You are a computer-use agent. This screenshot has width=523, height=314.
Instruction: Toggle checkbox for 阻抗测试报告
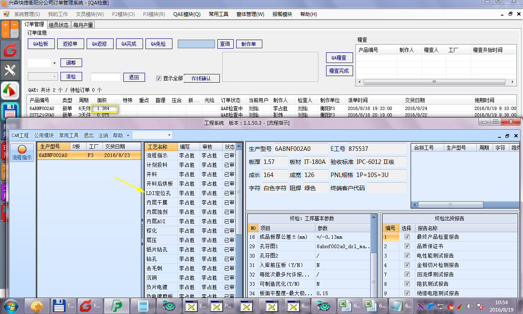click(407, 284)
